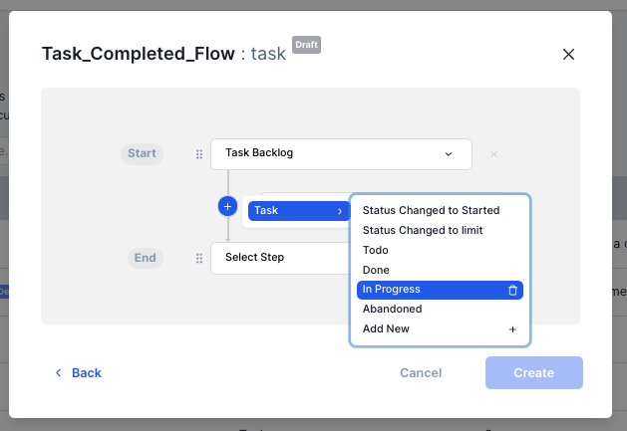Click the plus icon next to Add New
This screenshot has height=431, width=627.
click(512, 329)
